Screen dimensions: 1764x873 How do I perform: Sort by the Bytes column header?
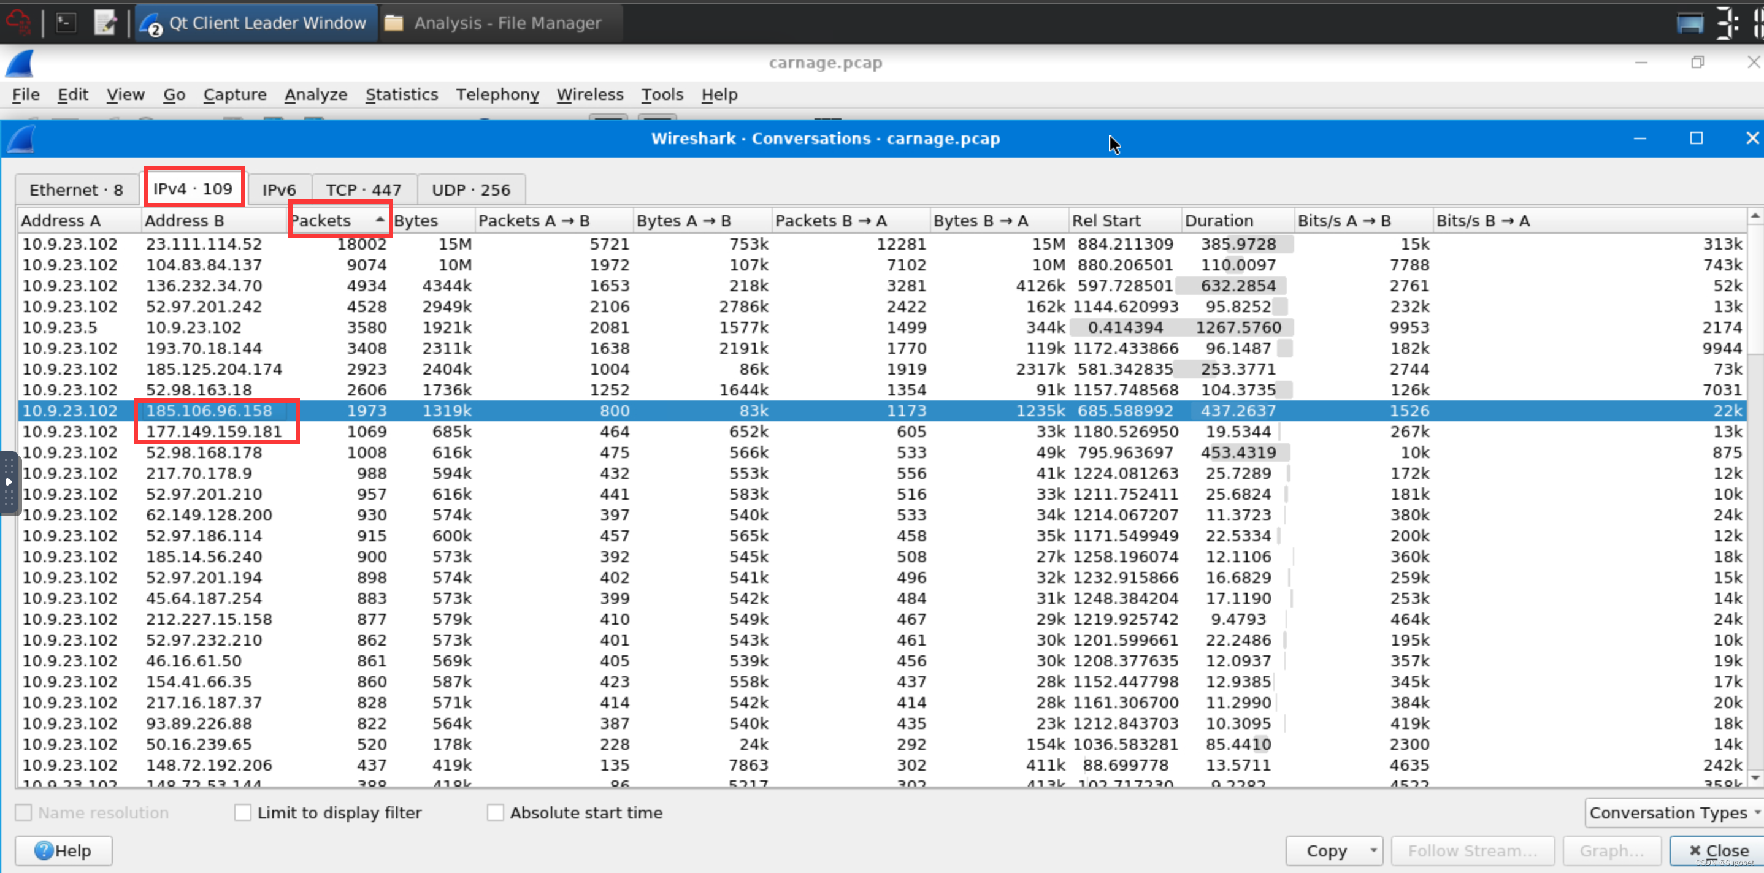coord(433,221)
